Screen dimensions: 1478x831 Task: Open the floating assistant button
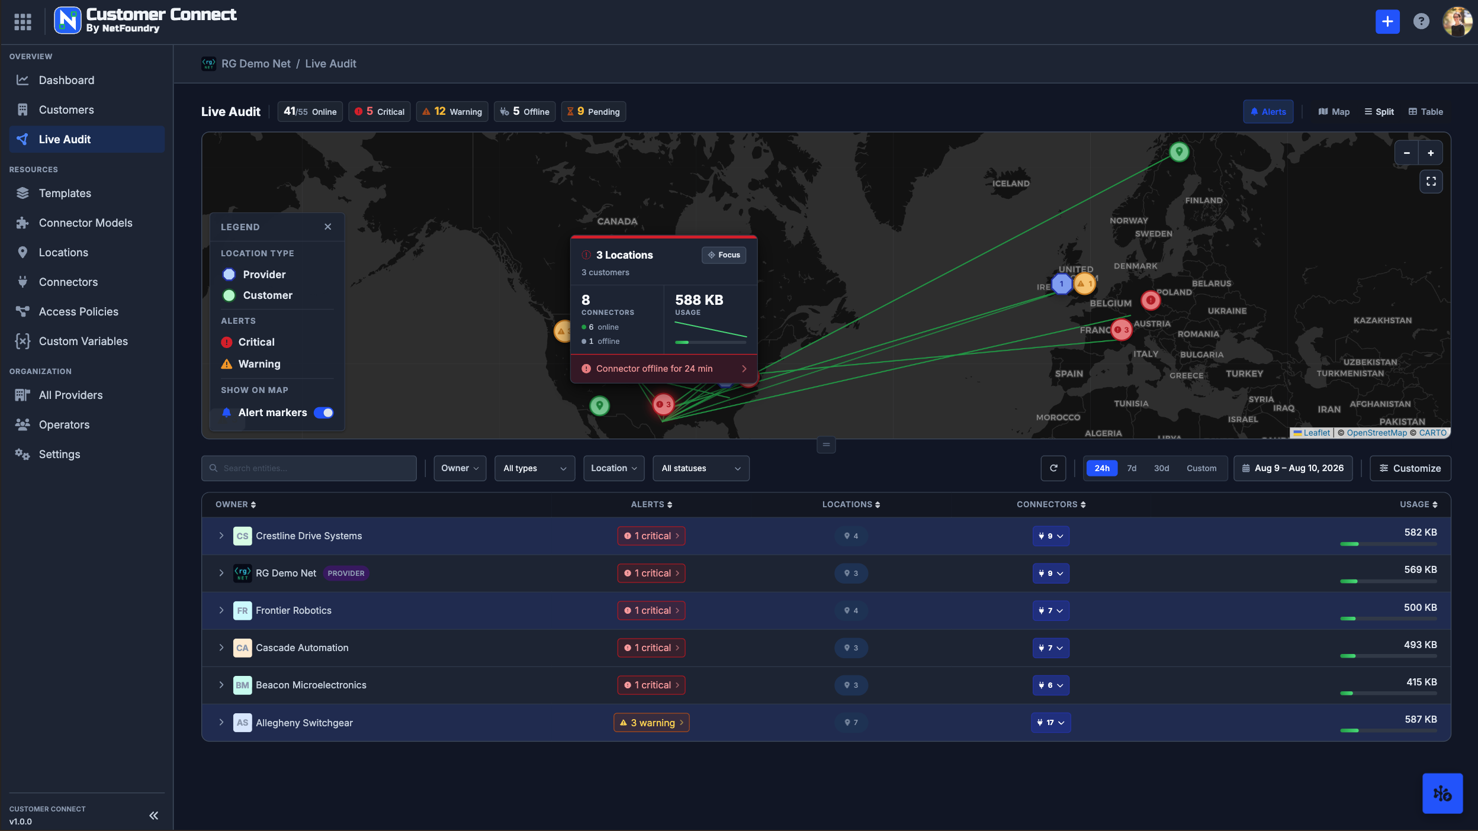pos(1442,793)
